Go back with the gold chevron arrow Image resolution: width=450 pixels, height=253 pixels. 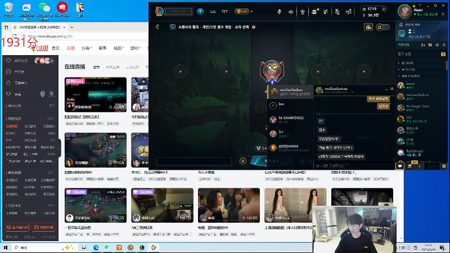pyautogui.click(x=157, y=27)
